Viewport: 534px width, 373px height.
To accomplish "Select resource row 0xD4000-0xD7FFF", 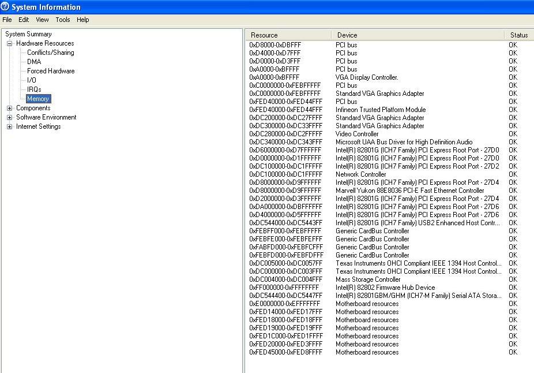I will (275, 53).
